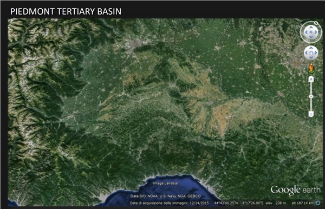This screenshot has width=325, height=209.
Task: Click the eye icon in Look joystick
Action: (311, 32)
